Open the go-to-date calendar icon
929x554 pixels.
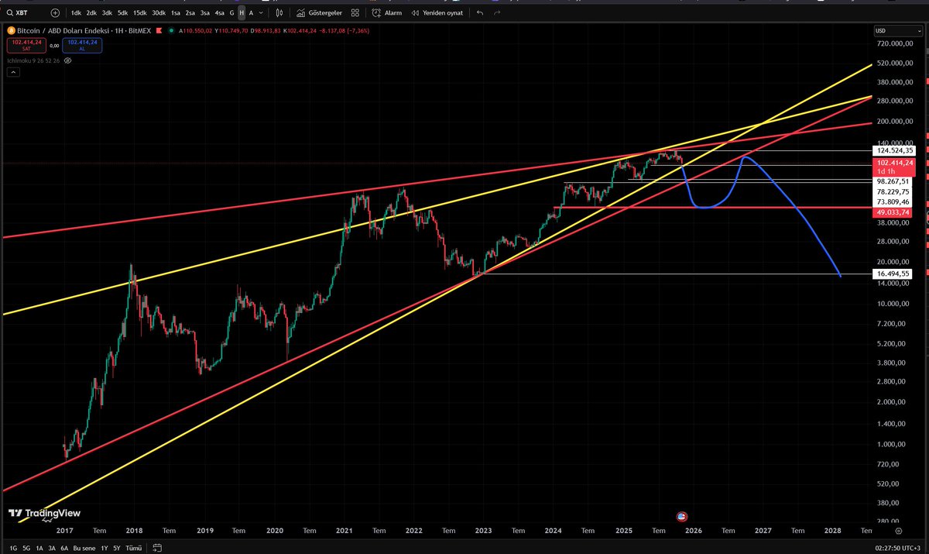(x=156, y=547)
